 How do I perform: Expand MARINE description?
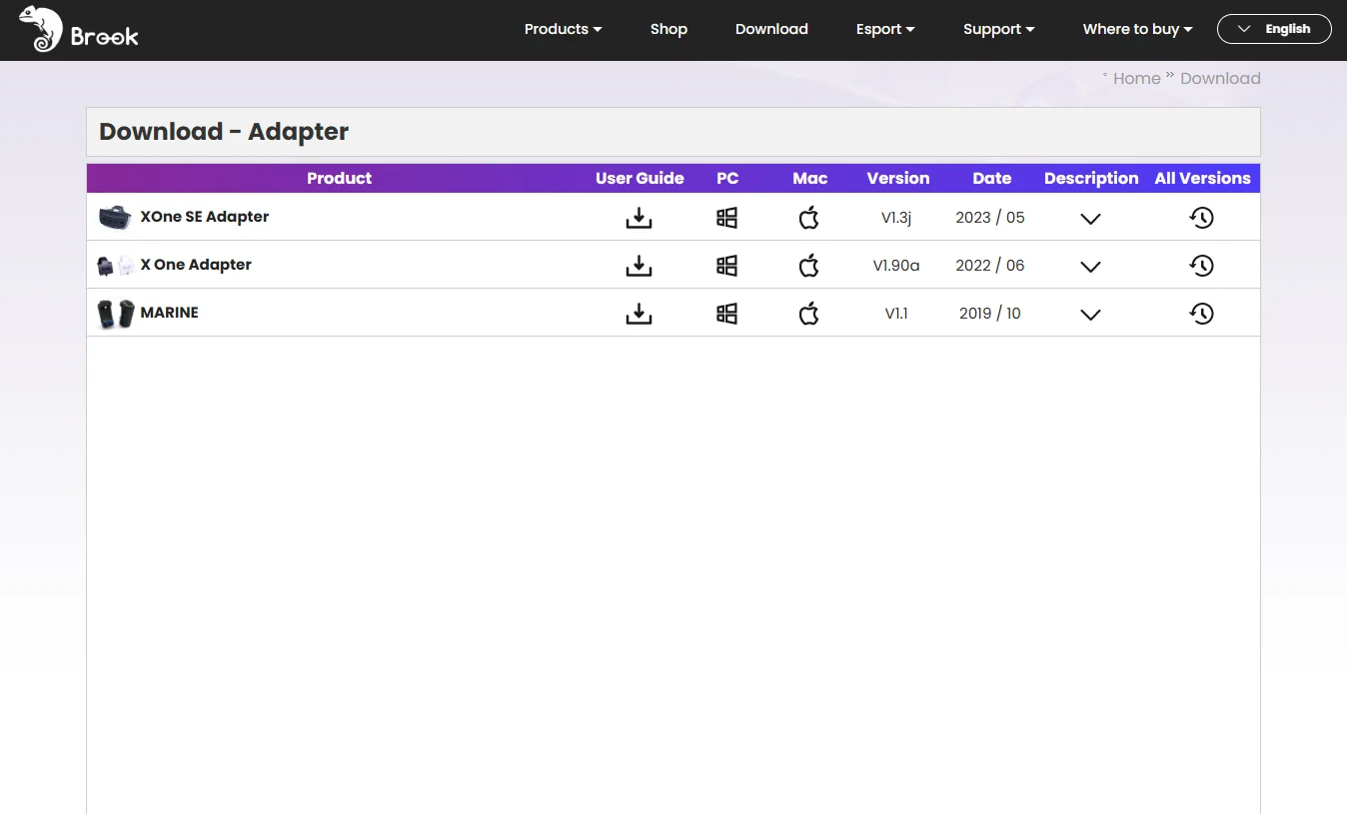[x=1090, y=315]
